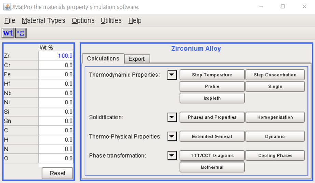315x183 pixels.
Task: Expand the Thermodynamic Properties dropdown arrow
Action: click(172, 75)
